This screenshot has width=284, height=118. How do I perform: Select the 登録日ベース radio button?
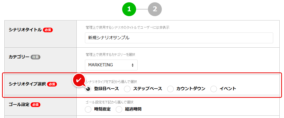point(88,89)
